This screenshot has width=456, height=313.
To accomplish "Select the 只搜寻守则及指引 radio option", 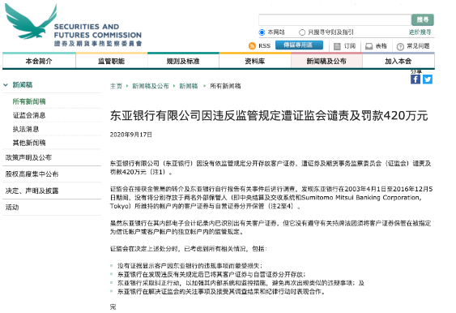I will [302, 32].
